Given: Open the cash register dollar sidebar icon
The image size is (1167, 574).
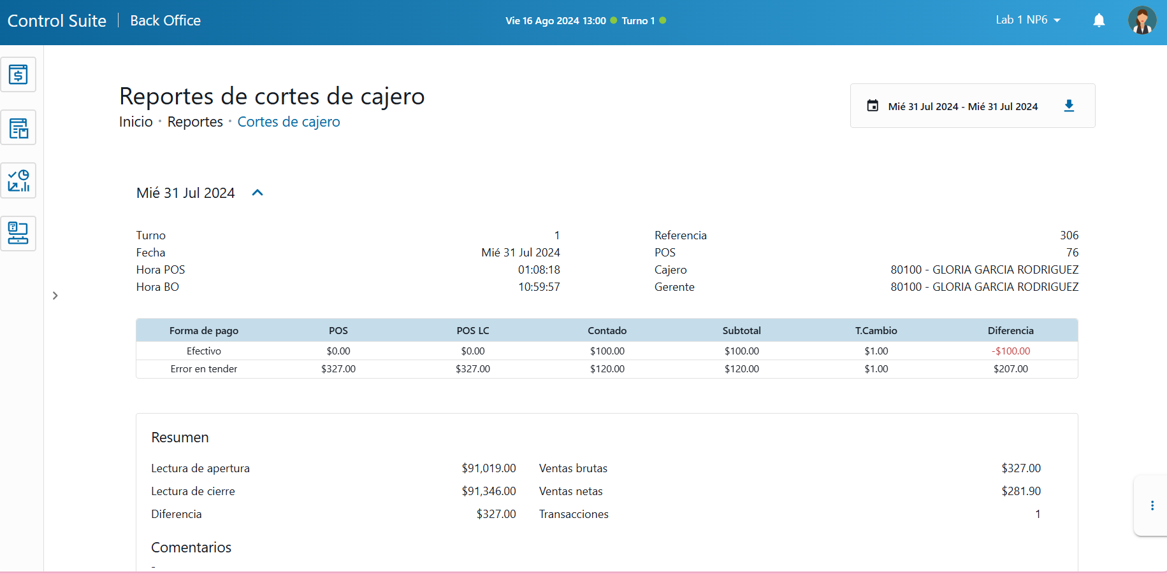Looking at the screenshot, I should (x=18, y=74).
